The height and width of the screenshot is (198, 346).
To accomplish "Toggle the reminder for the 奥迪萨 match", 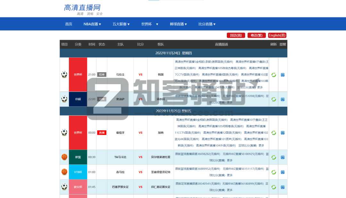I will tap(283, 99).
